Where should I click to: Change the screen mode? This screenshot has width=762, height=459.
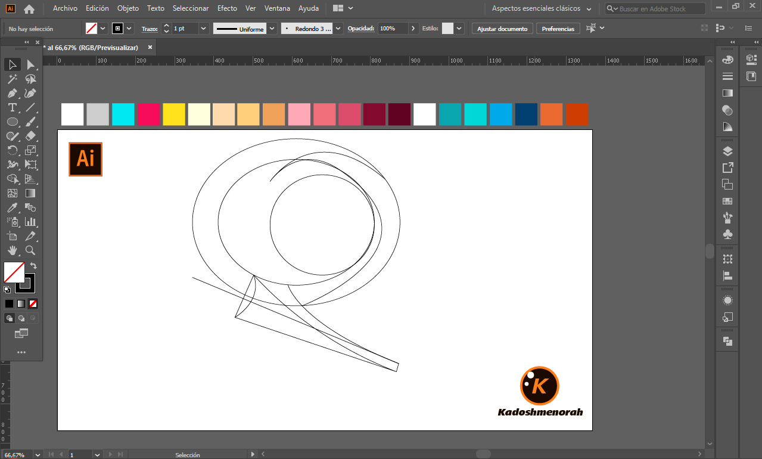click(x=21, y=333)
